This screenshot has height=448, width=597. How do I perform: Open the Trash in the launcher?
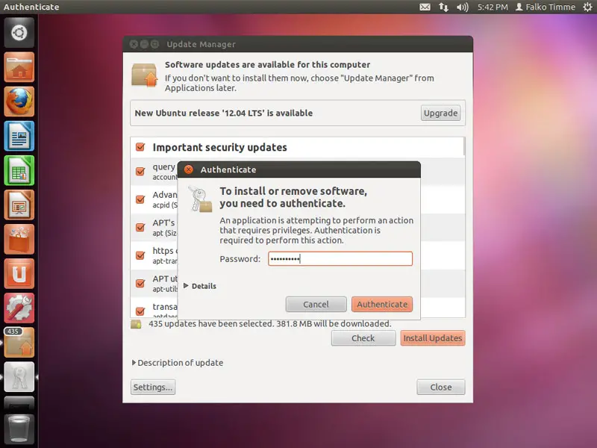pyautogui.click(x=19, y=431)
